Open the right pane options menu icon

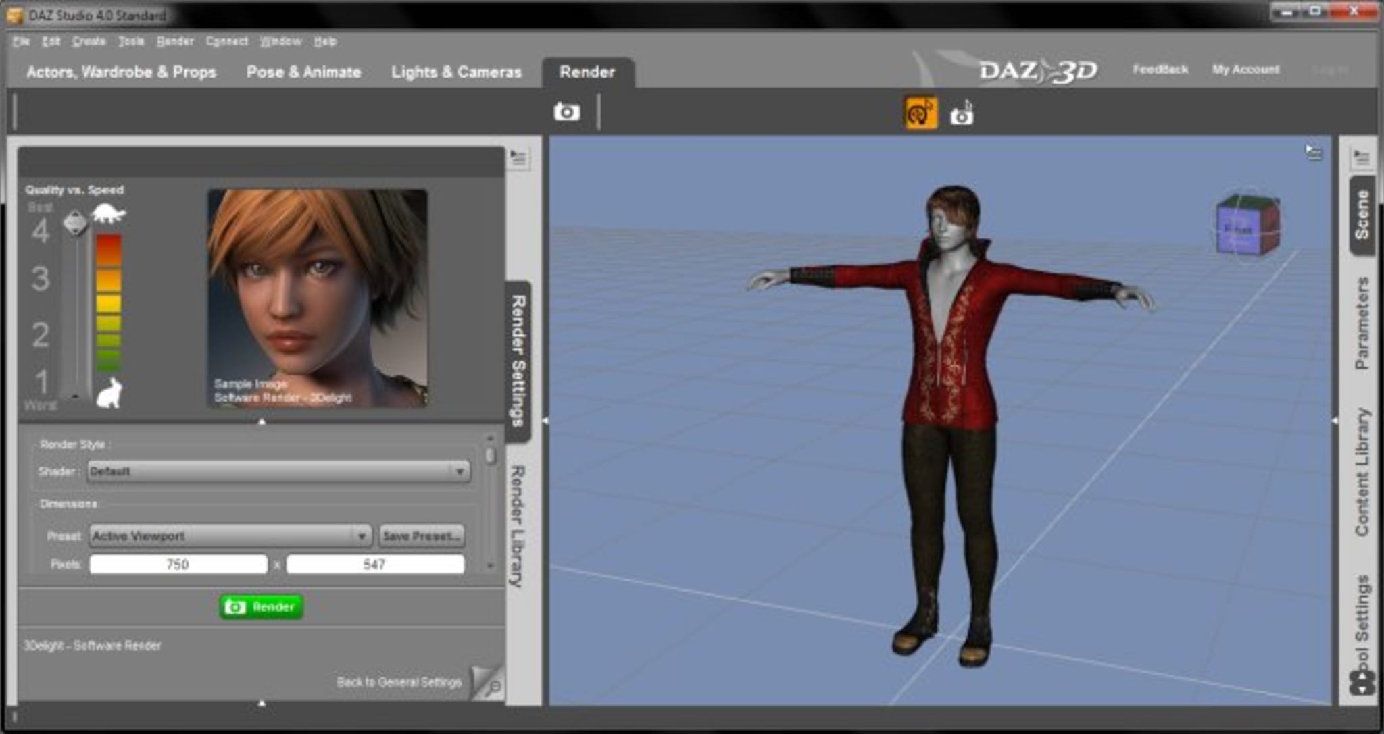tap(1361, 158)
